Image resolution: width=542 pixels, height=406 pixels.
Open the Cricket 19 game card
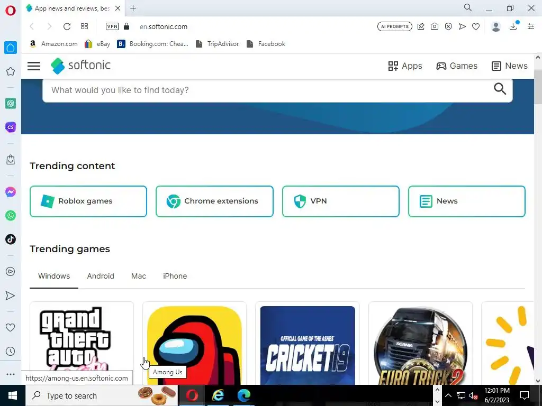click(x=308, y=343)
